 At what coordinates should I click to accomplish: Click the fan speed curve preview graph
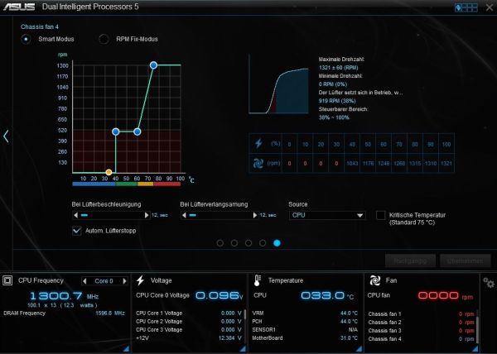coord(278,84)
